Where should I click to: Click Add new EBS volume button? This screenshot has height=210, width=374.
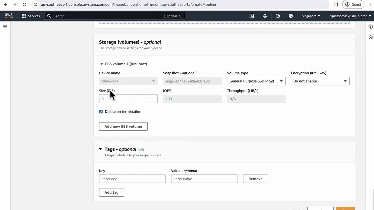coord(123,126)
